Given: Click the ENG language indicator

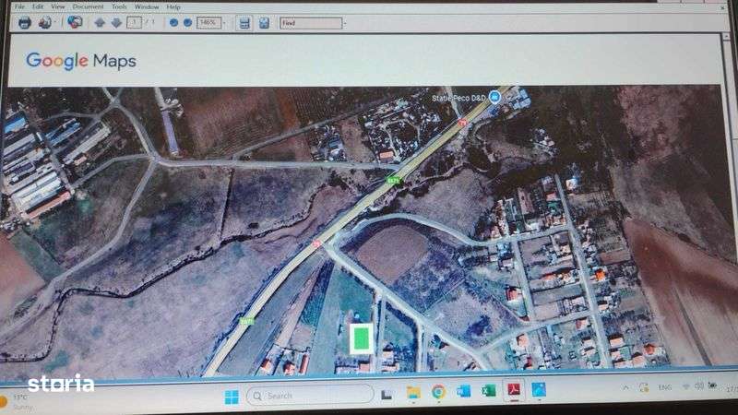Looking at the screenshot, I should coord(664,387).
